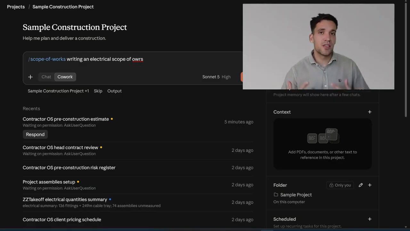410x231 pixels.
Task: Open the Sonnet 5 model selector
Action: (x=211, y=77)
